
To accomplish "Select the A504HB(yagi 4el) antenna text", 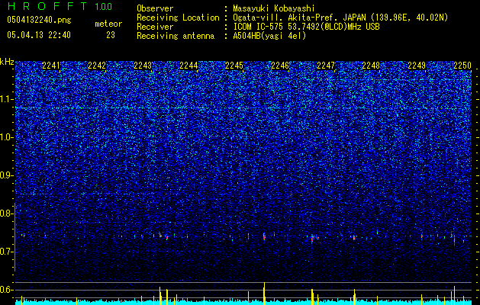I will [269, 36].
